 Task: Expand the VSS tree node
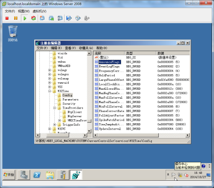pos(50,87)
